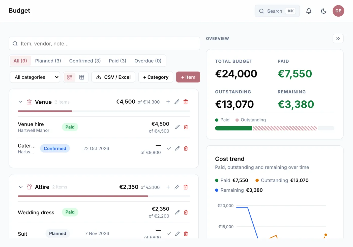Click the Venue spending progress bar

(104, 111)
